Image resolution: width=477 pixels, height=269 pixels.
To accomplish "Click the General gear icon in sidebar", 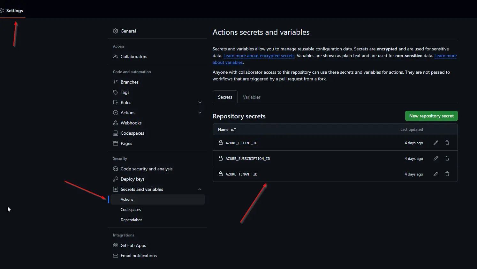I will coord(116,31).
